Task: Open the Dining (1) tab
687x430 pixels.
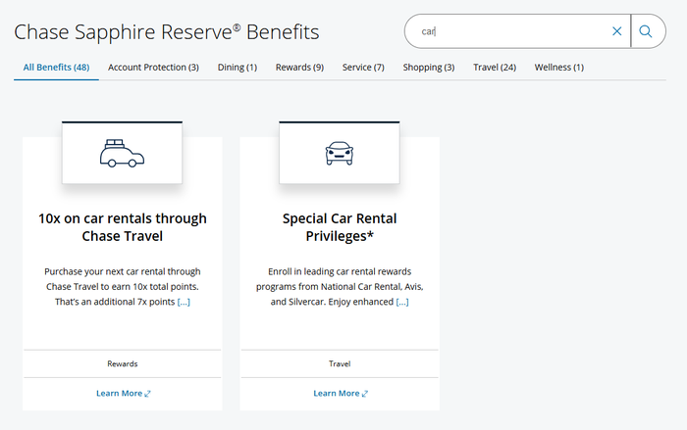Action: 238,68
